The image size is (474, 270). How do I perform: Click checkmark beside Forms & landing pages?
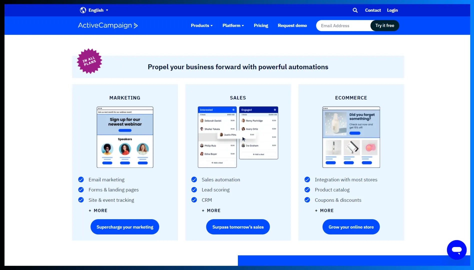point(81,190)
